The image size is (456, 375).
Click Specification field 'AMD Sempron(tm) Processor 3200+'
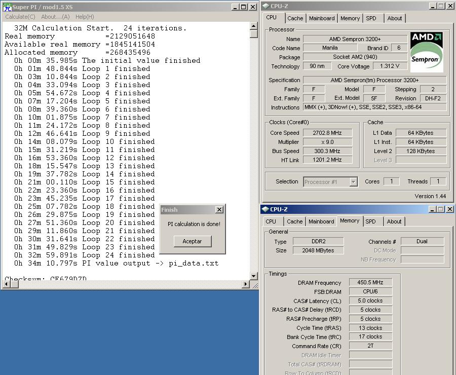[374, 80]
